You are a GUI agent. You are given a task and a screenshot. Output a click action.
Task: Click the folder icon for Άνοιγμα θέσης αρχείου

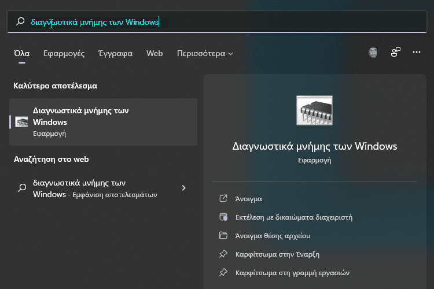[223, 235]
